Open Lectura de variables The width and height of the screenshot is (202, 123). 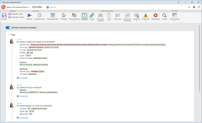coord(100,17)
